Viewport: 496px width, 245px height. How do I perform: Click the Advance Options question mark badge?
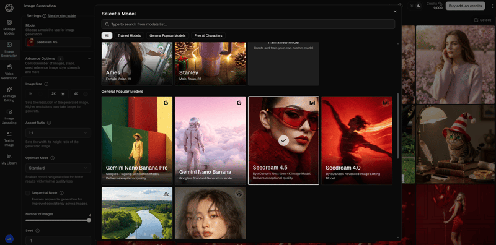tap(60, 59)
